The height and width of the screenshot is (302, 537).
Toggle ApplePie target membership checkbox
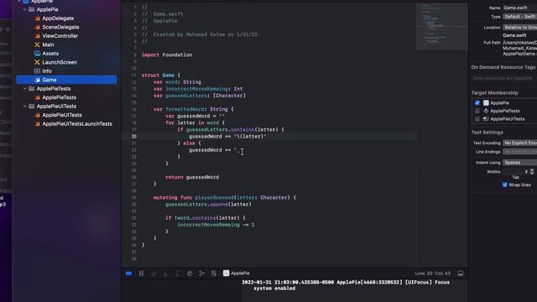click(477, 102)
